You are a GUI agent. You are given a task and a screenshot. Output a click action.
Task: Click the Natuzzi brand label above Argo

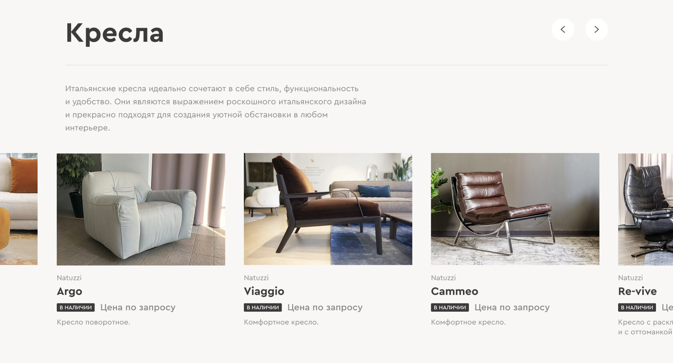point(69,277)
